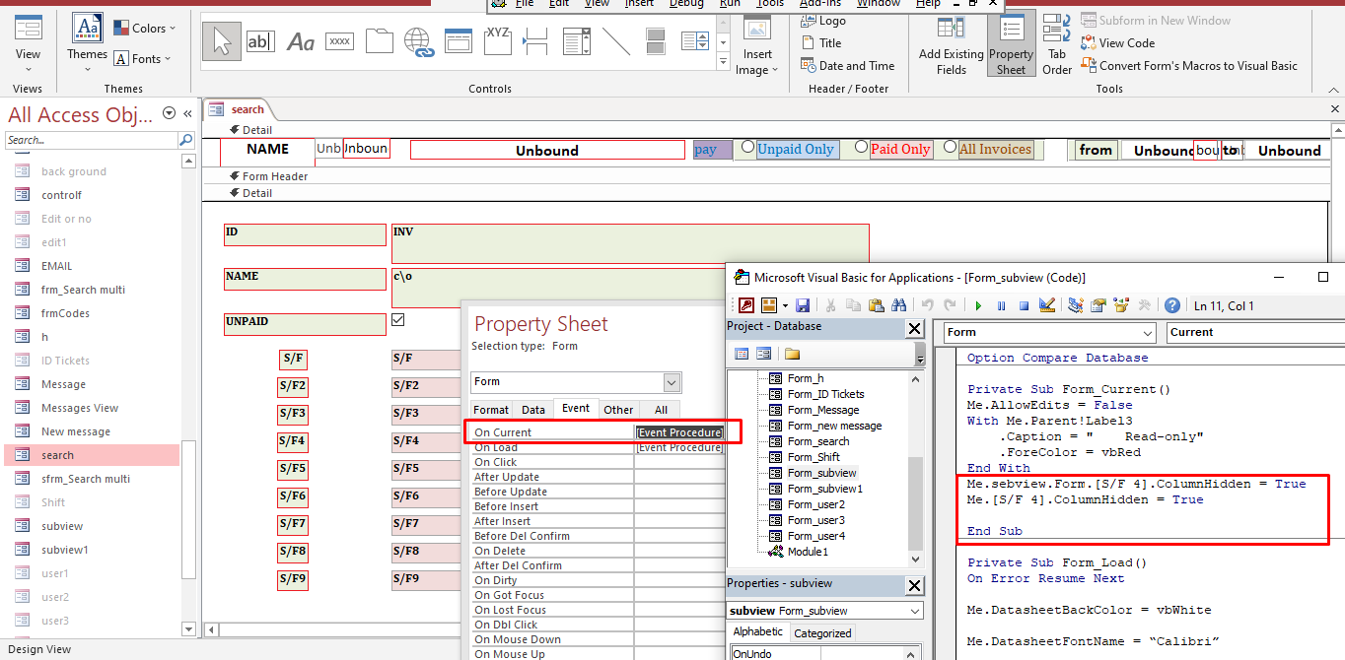
Task: Open Property Sheet Form selection dropdown
Action: [x=672, y=382]
